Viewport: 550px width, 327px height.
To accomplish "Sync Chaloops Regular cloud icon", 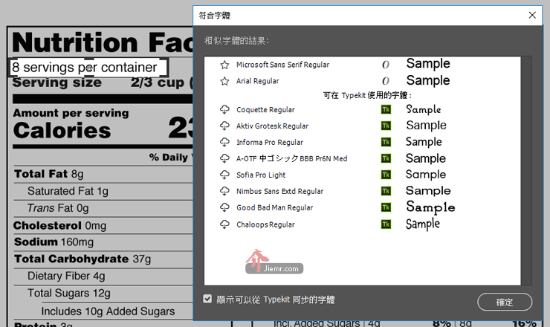I will coord(224,224).
